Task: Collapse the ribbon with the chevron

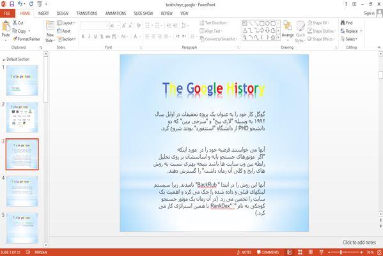Action: coord(379,47)
